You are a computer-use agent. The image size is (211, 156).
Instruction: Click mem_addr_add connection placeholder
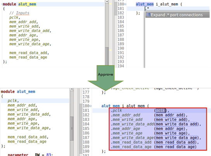169,115
